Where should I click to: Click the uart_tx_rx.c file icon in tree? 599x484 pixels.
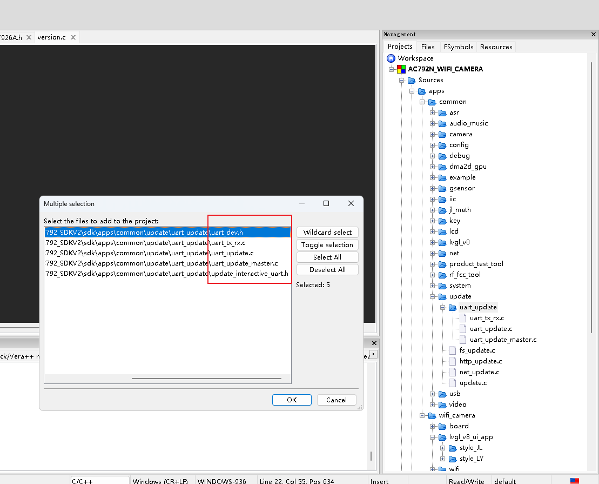[463, 318]
